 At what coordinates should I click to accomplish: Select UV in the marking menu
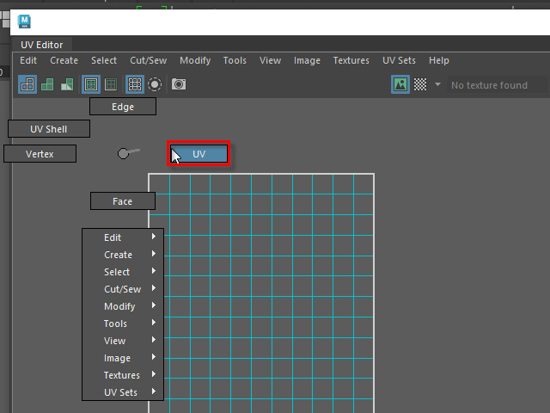199,154
